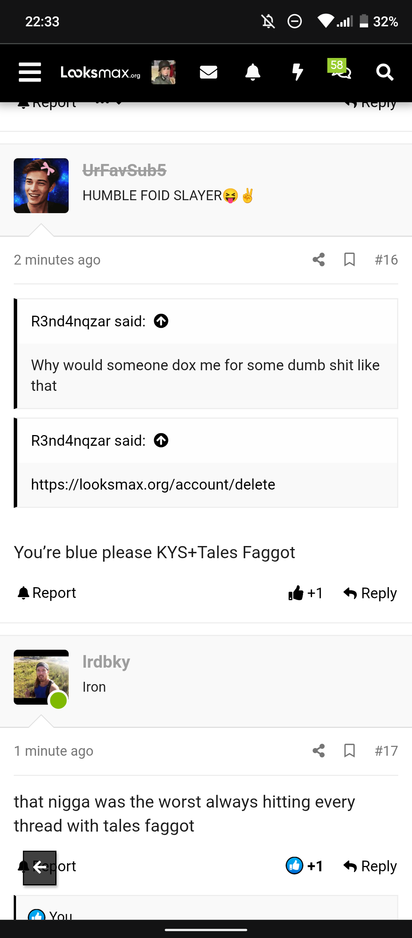The image size is (412, 938).
Task: Expand second R3nd4nqzar quote arrow
Action: (161, 440)
